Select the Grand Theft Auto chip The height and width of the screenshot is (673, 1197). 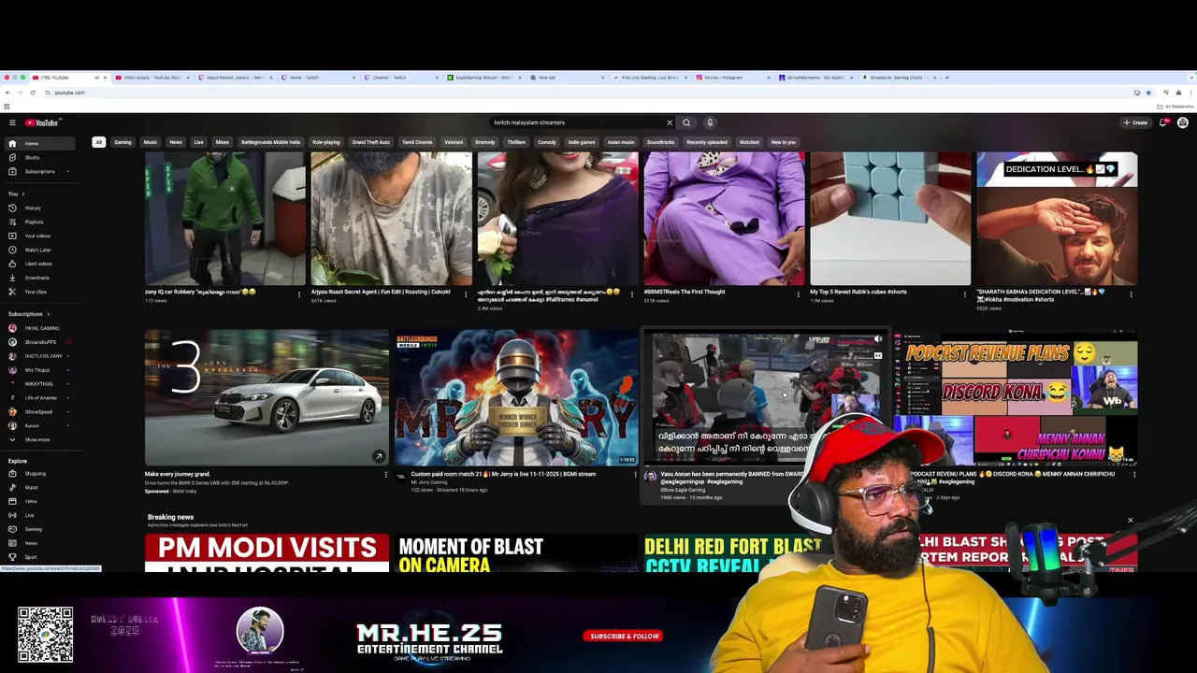370,142
